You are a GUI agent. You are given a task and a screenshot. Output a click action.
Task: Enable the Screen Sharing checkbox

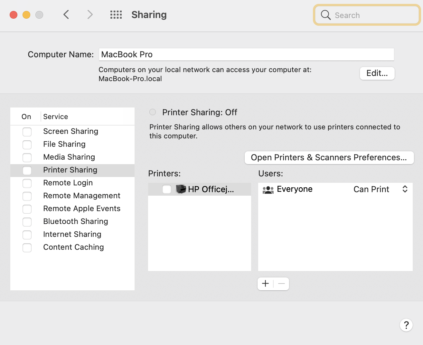[x=27, y=132]
